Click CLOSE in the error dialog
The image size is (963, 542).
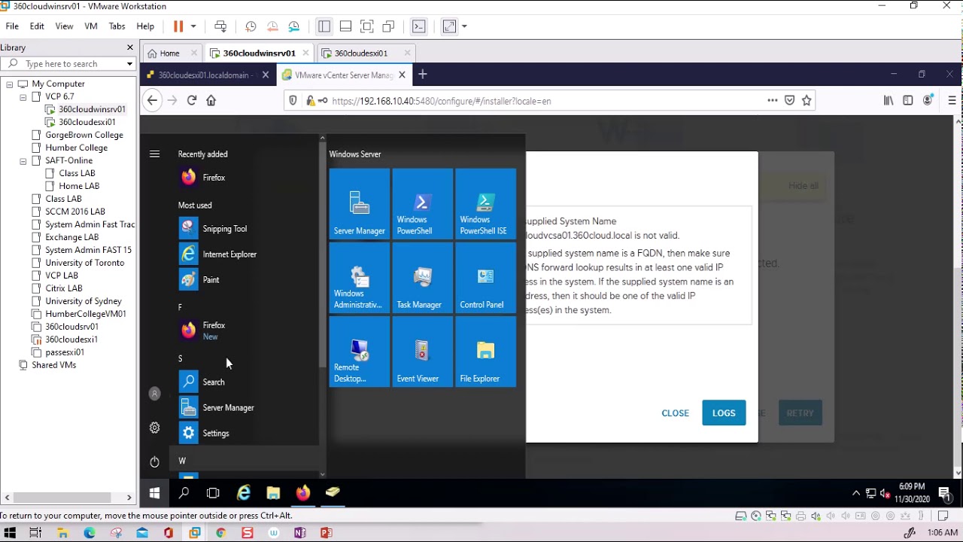tap(675, 413)
